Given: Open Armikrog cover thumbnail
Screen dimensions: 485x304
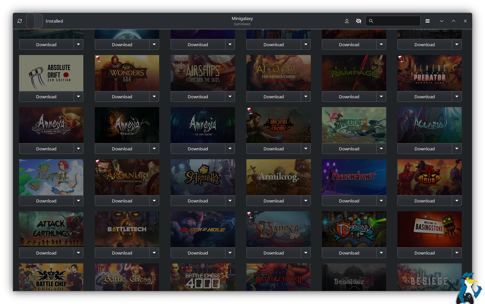Looking at the screenshot, I should [x=279, y=177].
